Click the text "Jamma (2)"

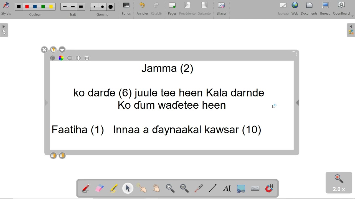click(167, 68)
